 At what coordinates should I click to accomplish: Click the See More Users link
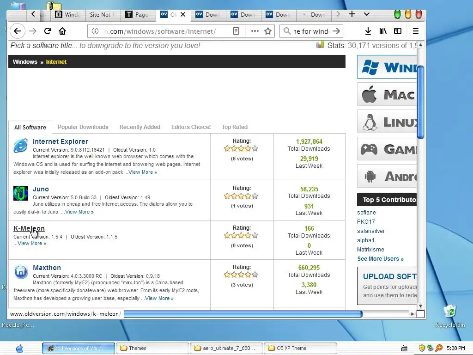[x=381, y=259]
